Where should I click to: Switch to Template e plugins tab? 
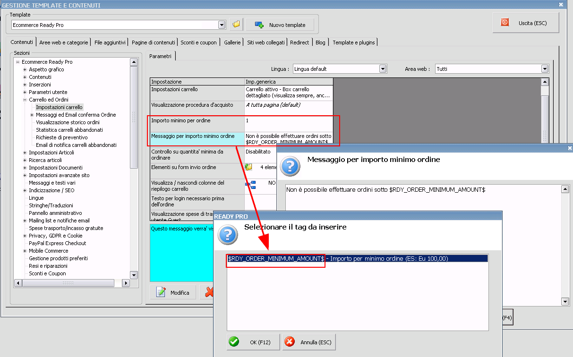point(354,42)
